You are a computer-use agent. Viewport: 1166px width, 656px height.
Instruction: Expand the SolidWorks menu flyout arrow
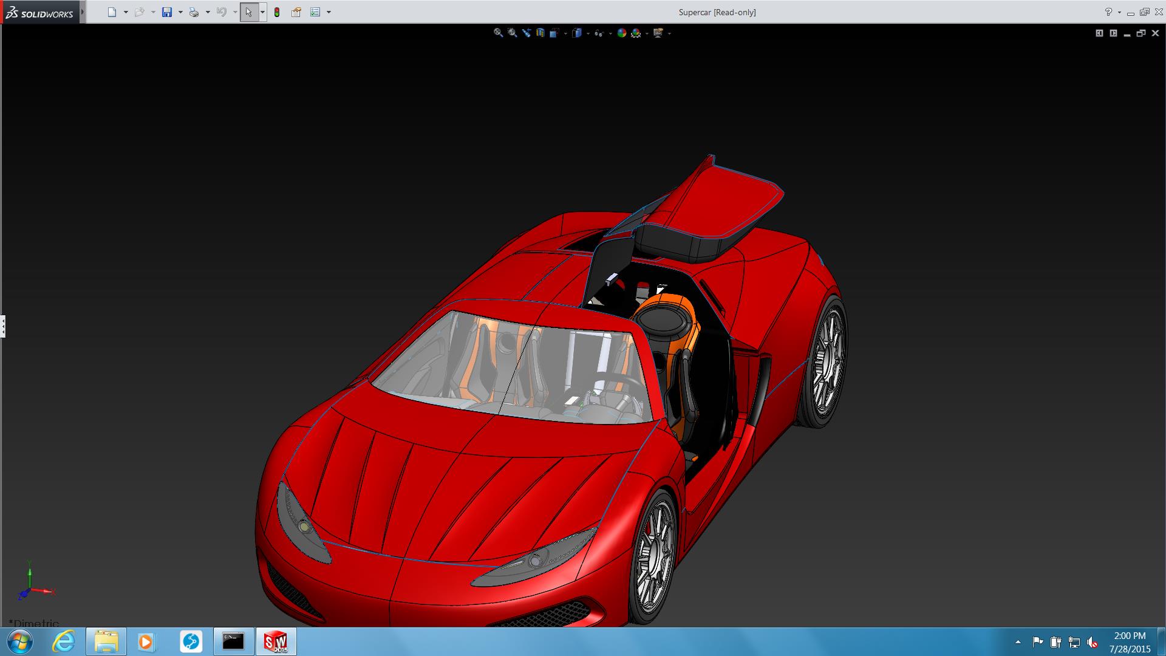(83, 12)
